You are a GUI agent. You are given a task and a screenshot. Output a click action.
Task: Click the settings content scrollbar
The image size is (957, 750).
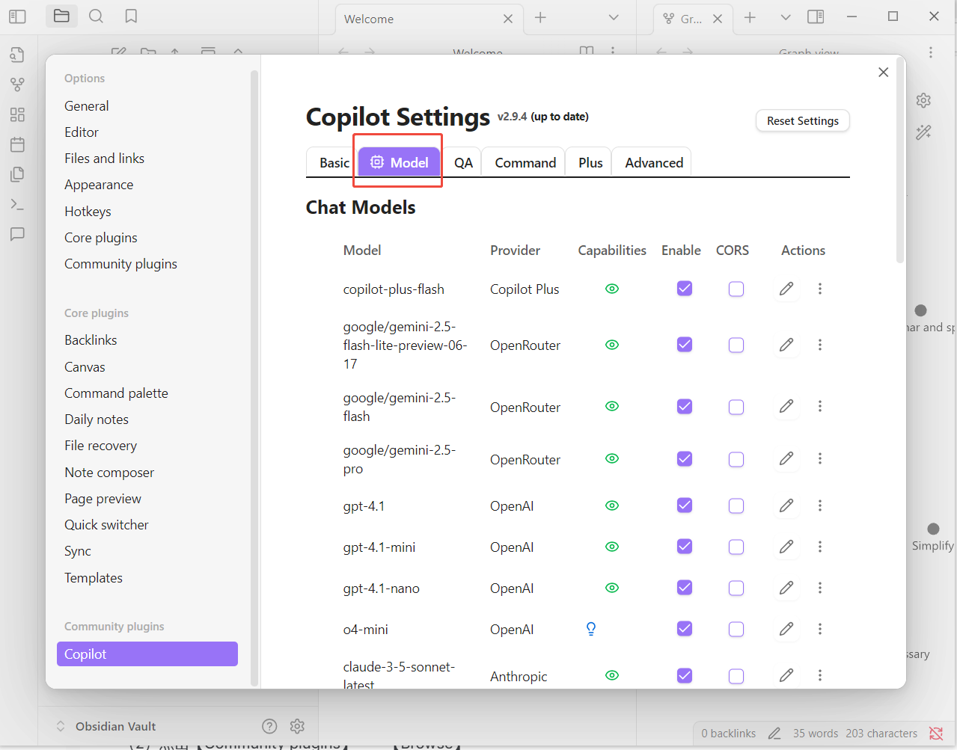point(900,161)
